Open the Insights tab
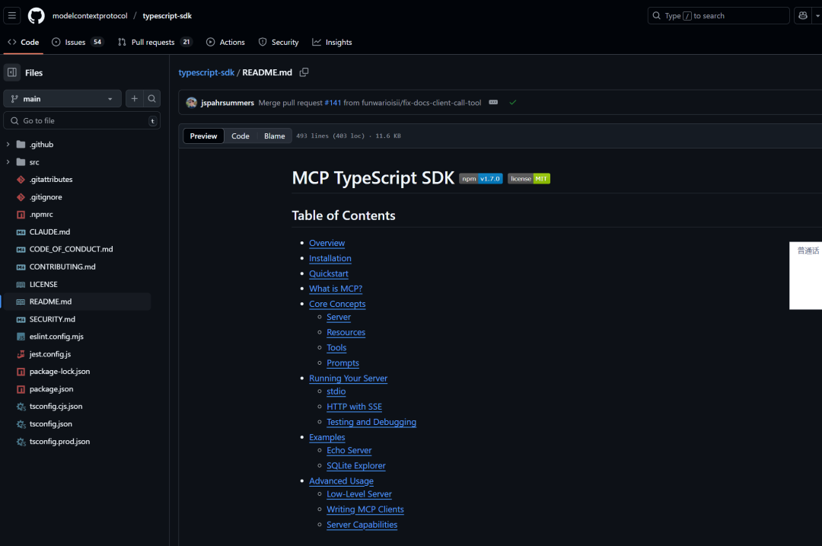822x546 pixels. coord(332,42)
